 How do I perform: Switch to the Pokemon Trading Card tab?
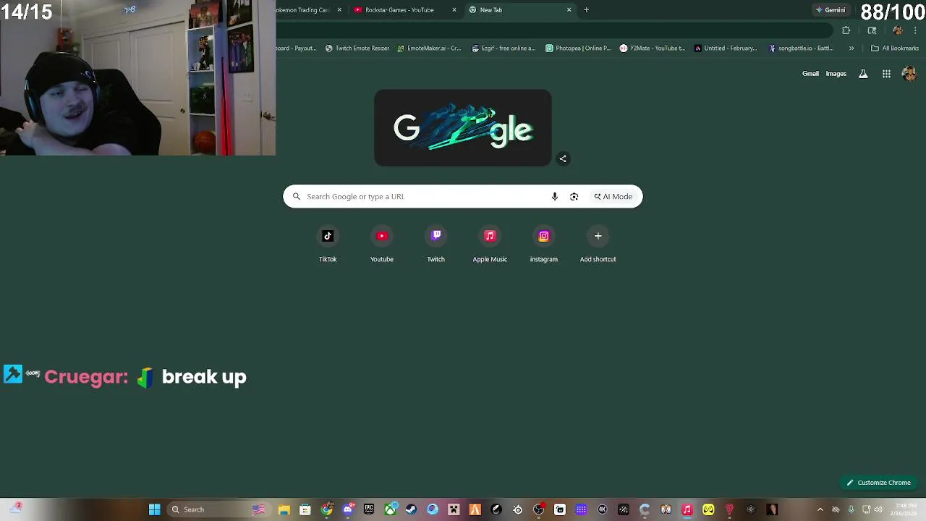pyautogui.click(x=303, y=10)
